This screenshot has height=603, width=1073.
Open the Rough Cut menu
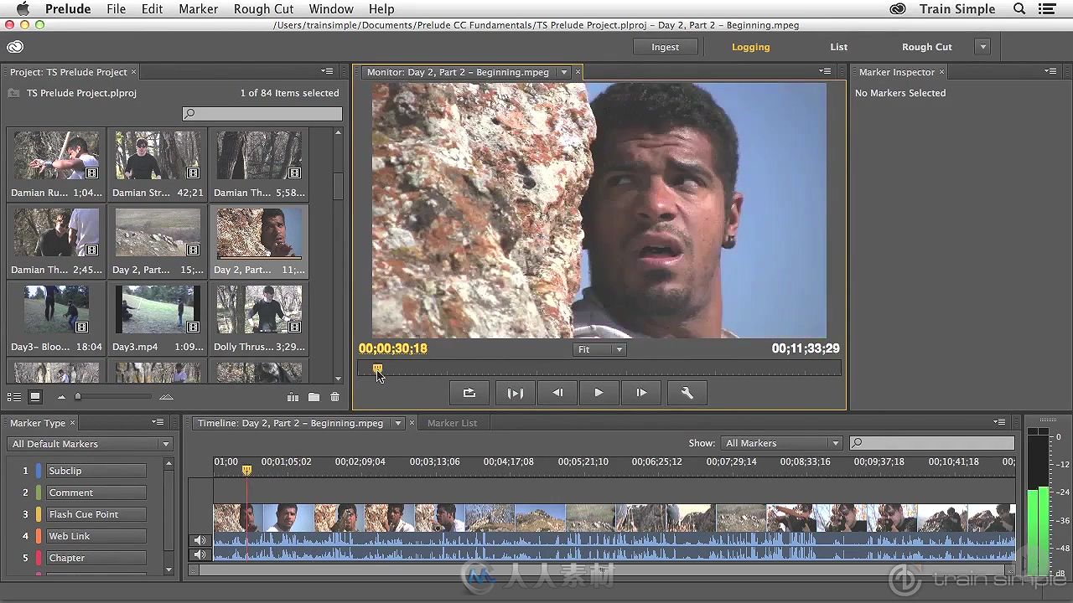263,9
